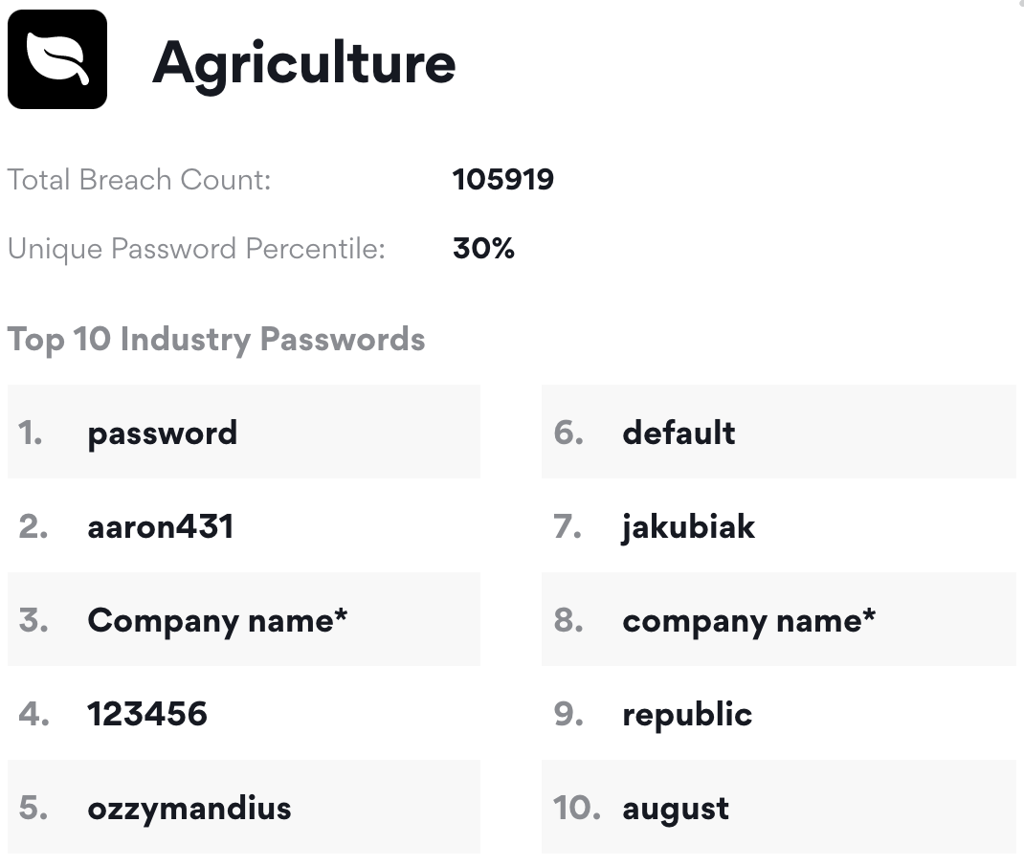
Task: Select the republic entry
Action: [x=778, y=713]
